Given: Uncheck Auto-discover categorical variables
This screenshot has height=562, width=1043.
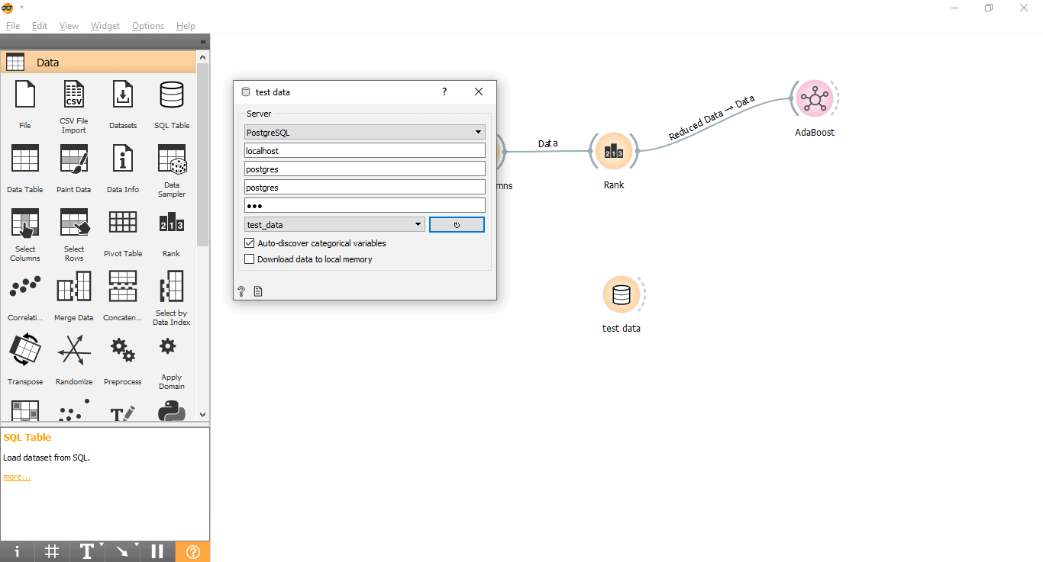Looking at the screenshot, I should [x=250, y=243].
